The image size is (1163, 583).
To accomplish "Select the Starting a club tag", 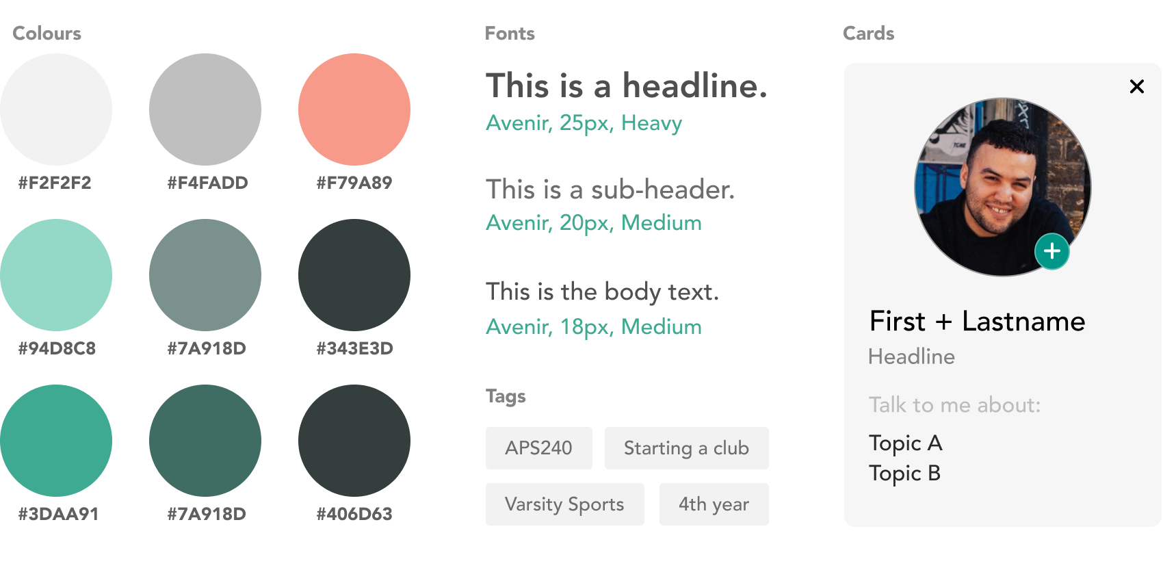I will (687, 448).
